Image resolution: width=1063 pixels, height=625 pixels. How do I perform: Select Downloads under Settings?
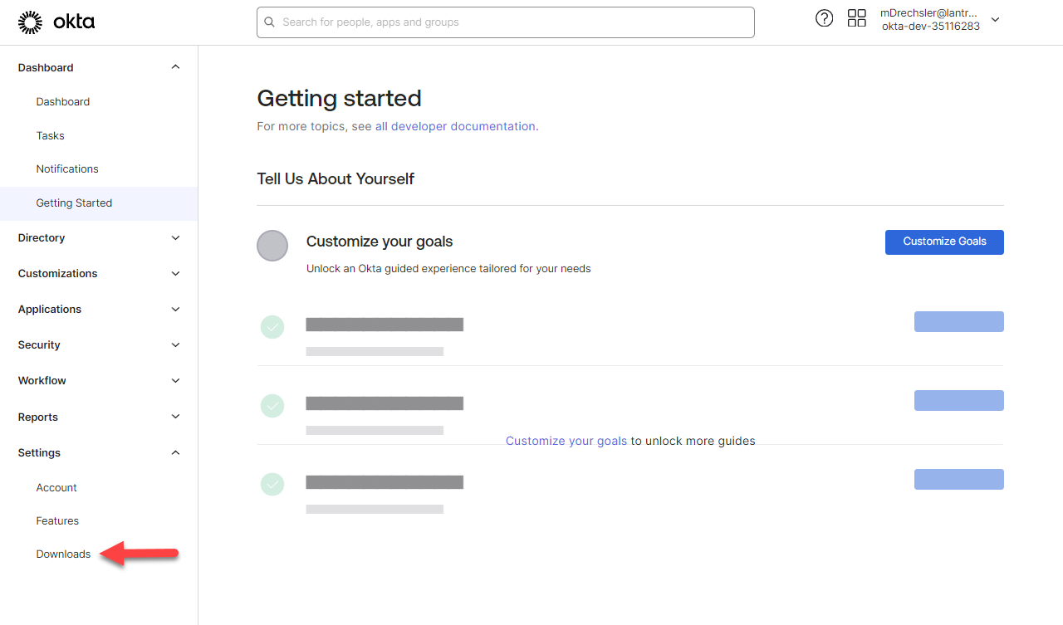pos(63,554)
